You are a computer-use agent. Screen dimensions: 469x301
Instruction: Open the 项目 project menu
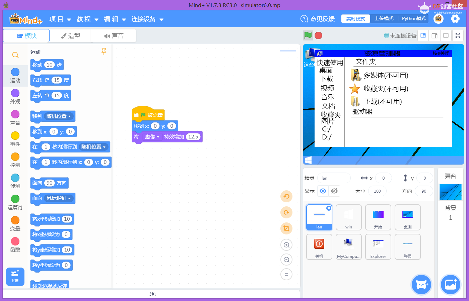point(60,19)
